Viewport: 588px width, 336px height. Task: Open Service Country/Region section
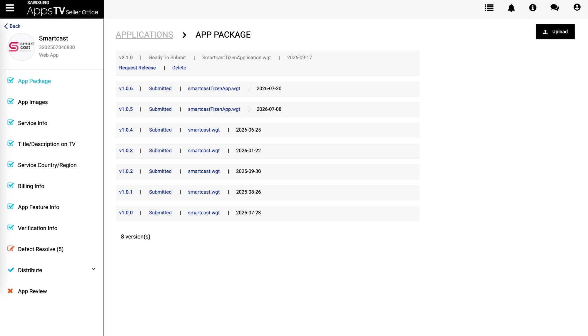pos(47,165)
